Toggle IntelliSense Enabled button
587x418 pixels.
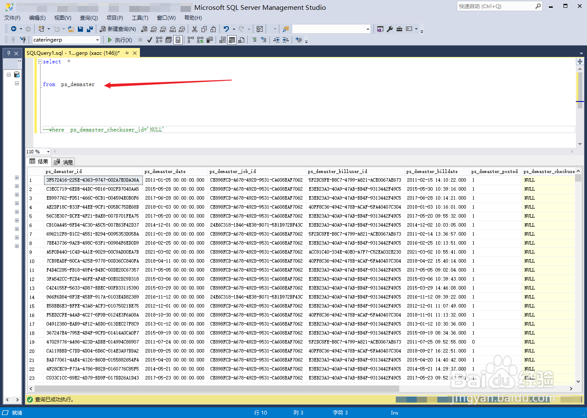(x=178, y=40)
